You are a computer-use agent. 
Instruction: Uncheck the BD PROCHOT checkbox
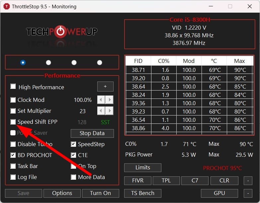point(13,155)
